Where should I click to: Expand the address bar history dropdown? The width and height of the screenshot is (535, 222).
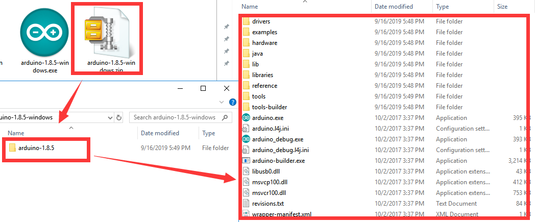click(110, 118)
